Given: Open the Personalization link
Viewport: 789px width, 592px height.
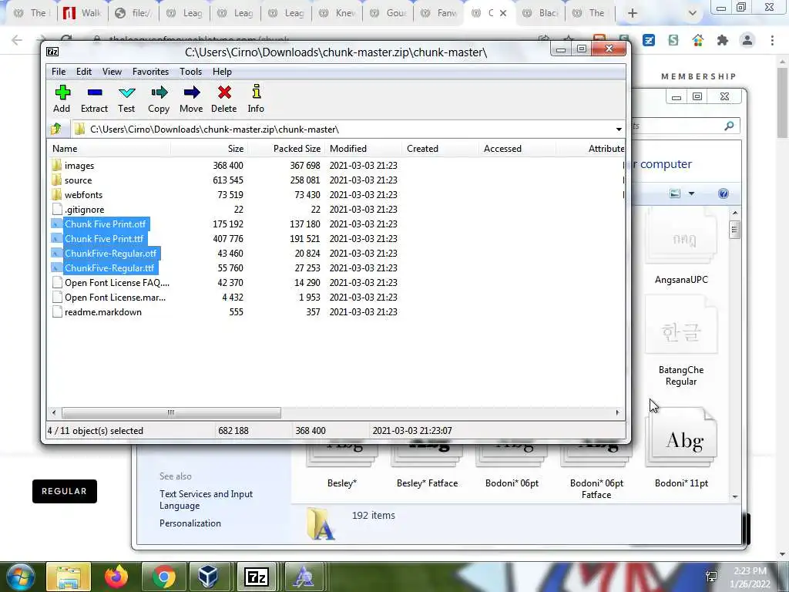Looking at the screenshot, I should coord(190,523).
